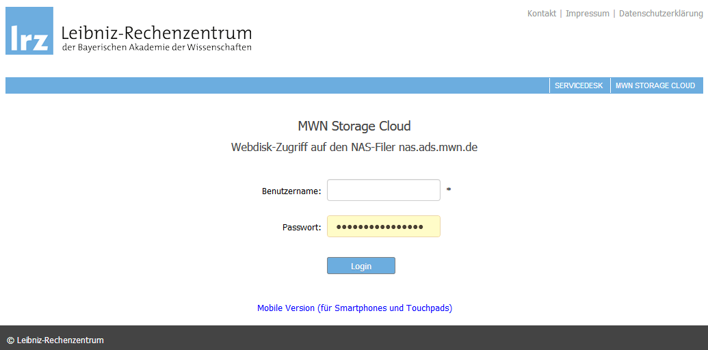Click the required asterisk beside Benutzername
Image resolution: width=708 pixels, height=350 pixels.
[449, 190]
